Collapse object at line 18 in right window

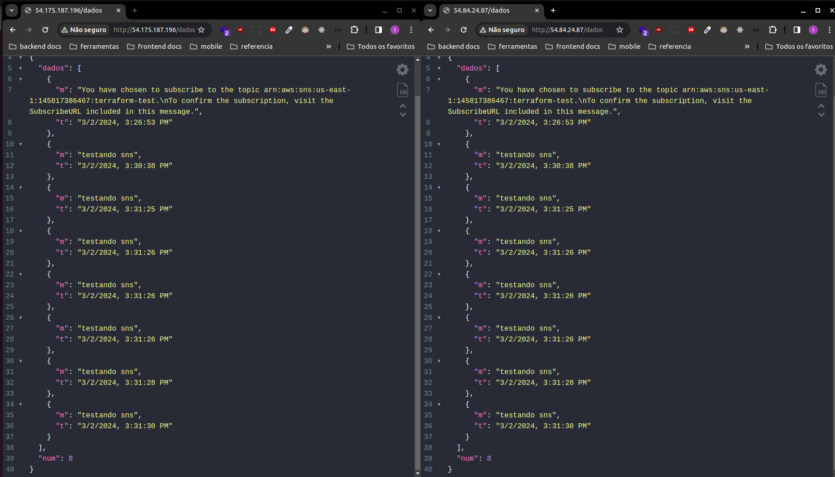(x=439, y=231)
